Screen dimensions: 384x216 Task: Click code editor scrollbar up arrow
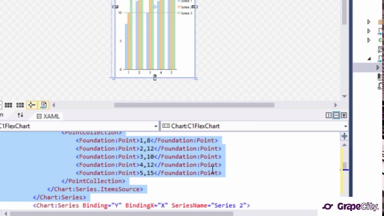pos(344,145)
